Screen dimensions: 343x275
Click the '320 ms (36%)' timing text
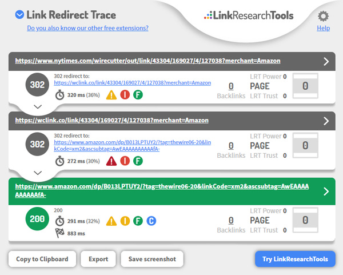[x=83, y=95]
